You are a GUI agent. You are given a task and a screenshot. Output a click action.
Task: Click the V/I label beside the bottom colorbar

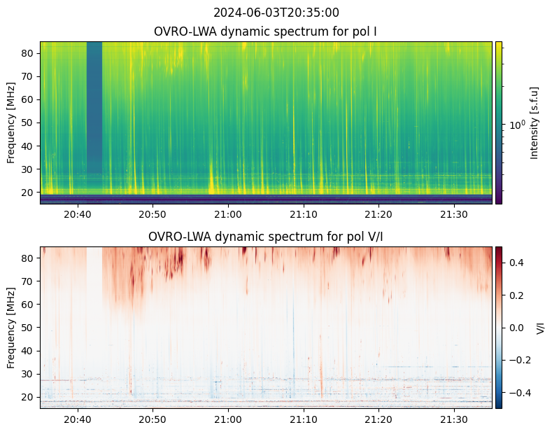[539, 327]
